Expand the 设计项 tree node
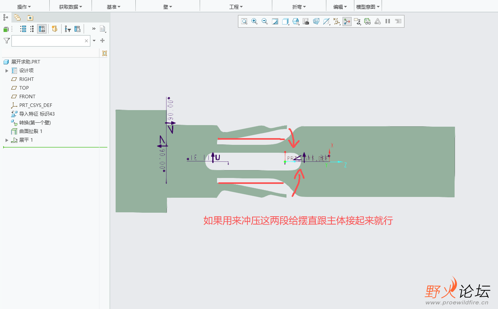The width and height of the screenshot is (498, 309). [x=7, y=71]
